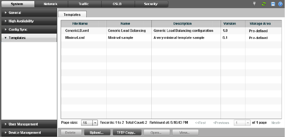
Task: Click the blue floppy disk save icon
Action: coord(273,4)
